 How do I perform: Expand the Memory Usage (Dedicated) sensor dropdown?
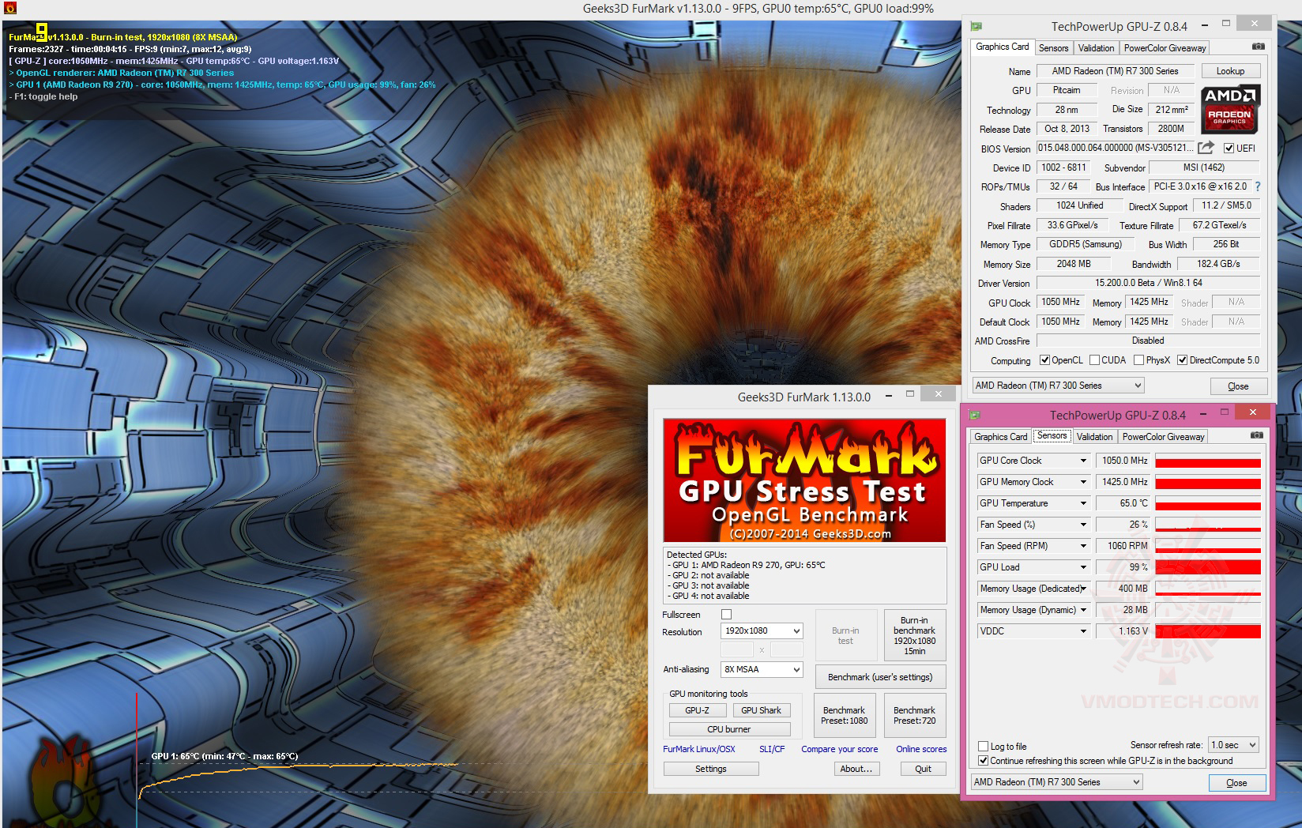click(1083, 589)
